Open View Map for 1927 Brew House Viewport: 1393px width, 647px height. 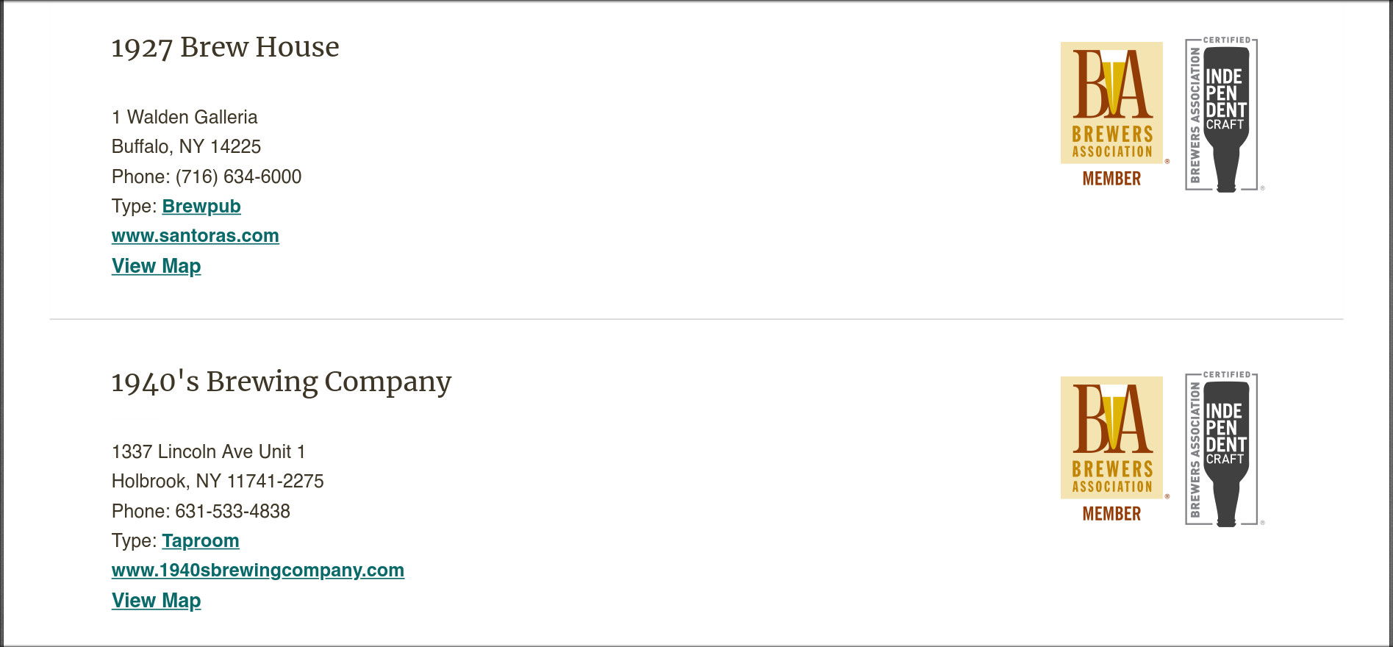click(x=157, y=266)
